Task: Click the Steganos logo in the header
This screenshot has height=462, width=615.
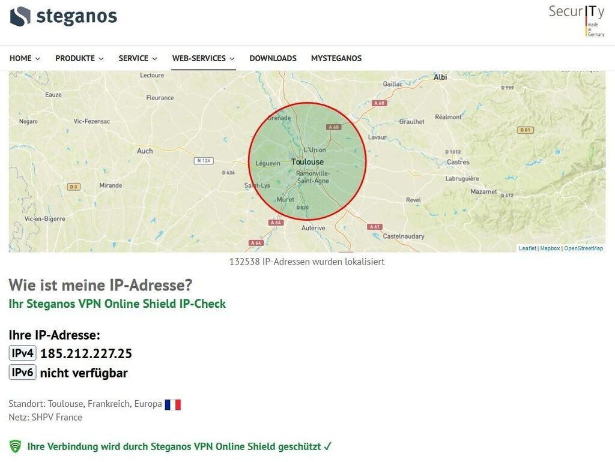Action: tap(63, 16)
